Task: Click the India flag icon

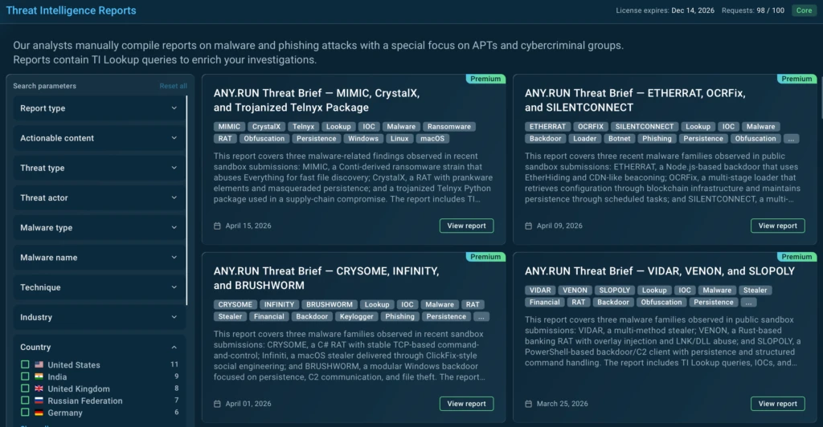Action: (39, 376)
